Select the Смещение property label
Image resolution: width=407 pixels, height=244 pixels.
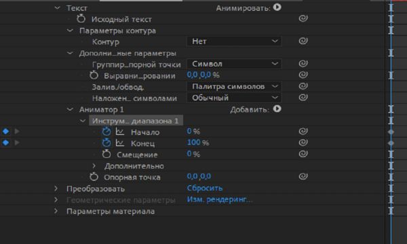click(137, 155)
